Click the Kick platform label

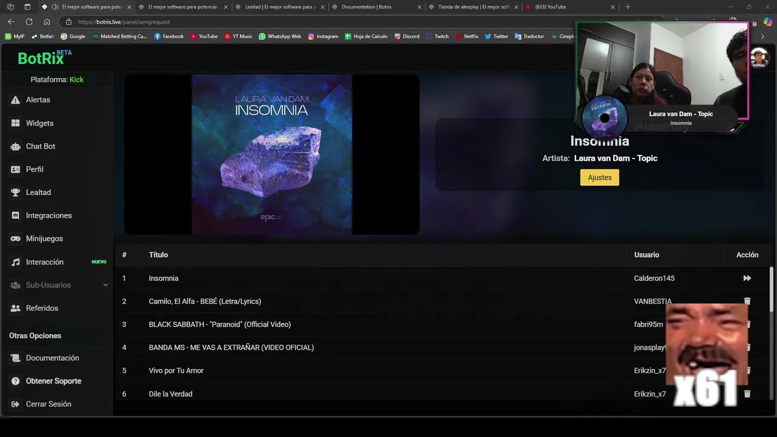(x=76, y=80)
